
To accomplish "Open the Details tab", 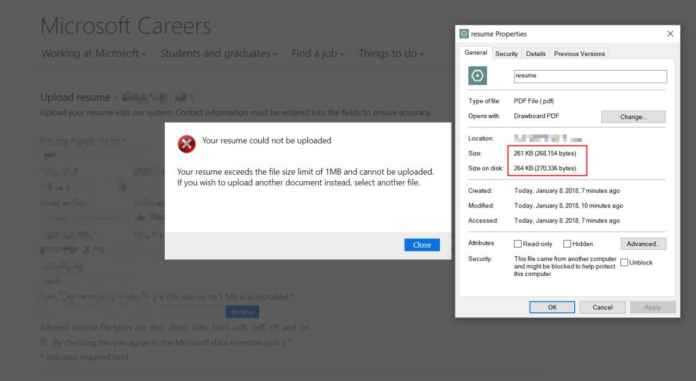I will click(x=536, y=54).
